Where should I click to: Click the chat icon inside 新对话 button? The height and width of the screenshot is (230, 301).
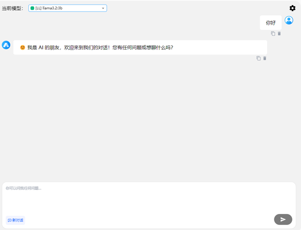(10, 220)
